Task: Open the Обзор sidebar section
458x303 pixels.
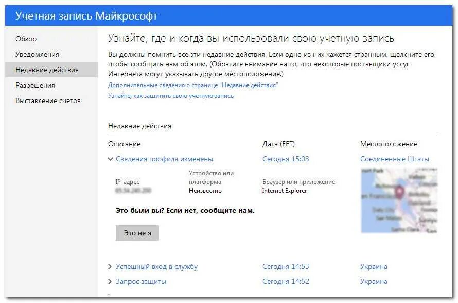Action: 26,39
